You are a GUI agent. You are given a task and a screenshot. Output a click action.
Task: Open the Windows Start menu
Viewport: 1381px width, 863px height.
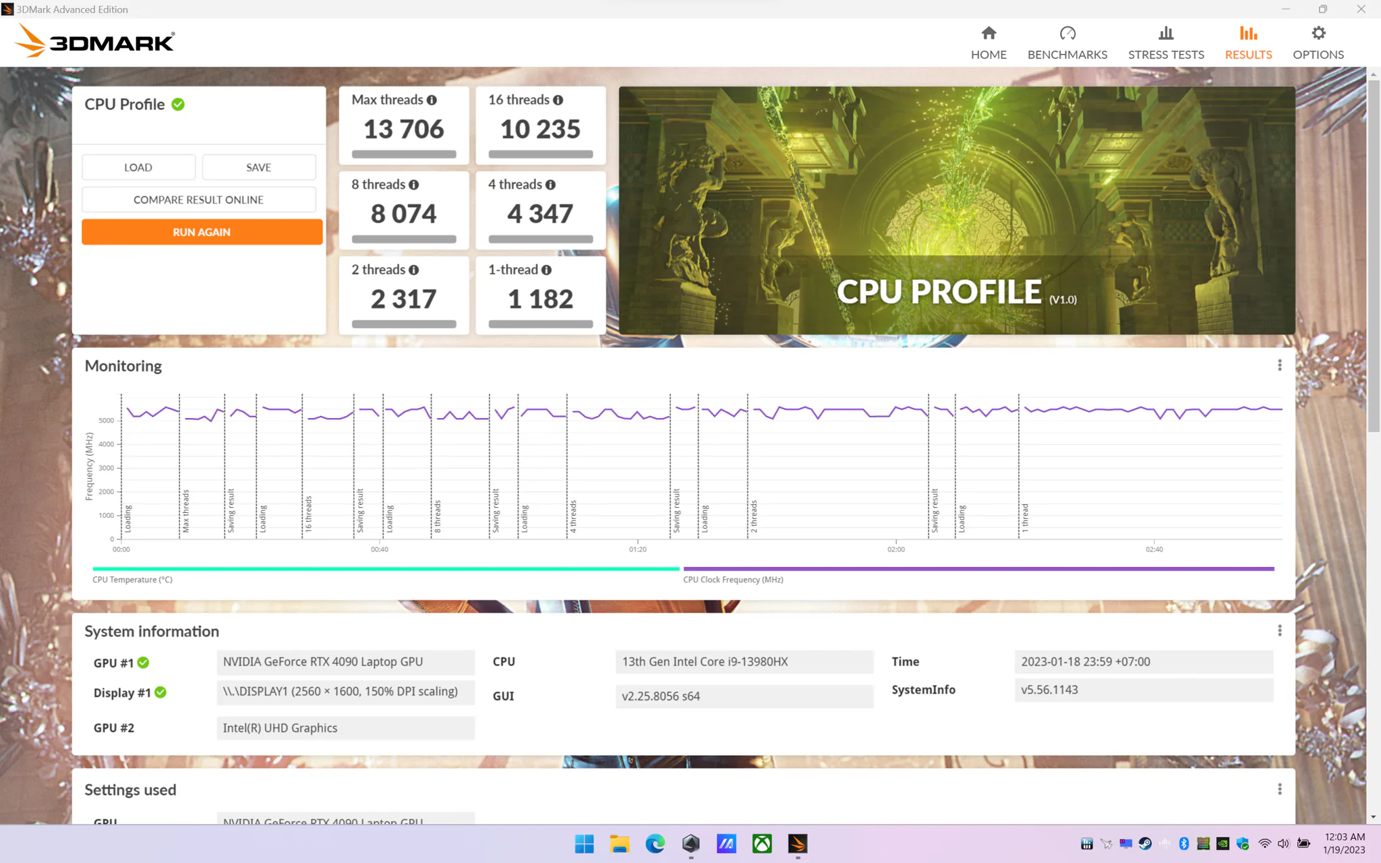(584, 843)
